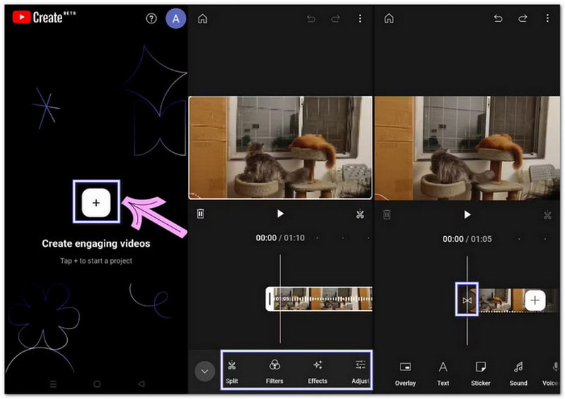Image resolution: width=565 pixels, height=399 pixels.
Task: Click the video preview in the right screen
Action: 468,148
